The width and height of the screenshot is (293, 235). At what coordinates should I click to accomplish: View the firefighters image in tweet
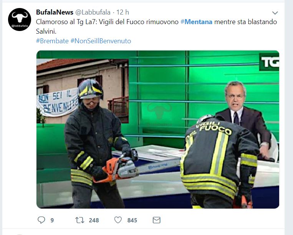click(158, 129)
